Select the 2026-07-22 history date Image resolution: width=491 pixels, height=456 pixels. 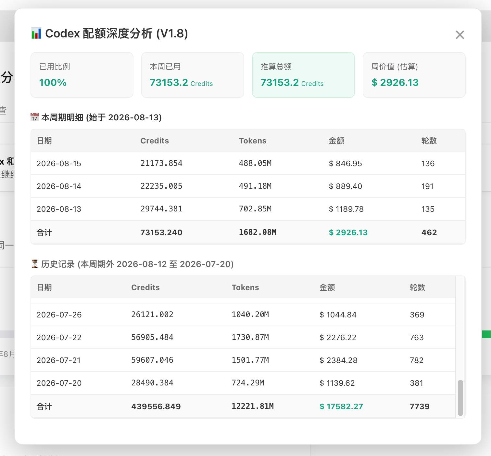59,338
